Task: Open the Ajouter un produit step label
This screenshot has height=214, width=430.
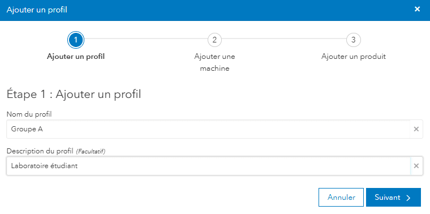Action: [354, 57]
